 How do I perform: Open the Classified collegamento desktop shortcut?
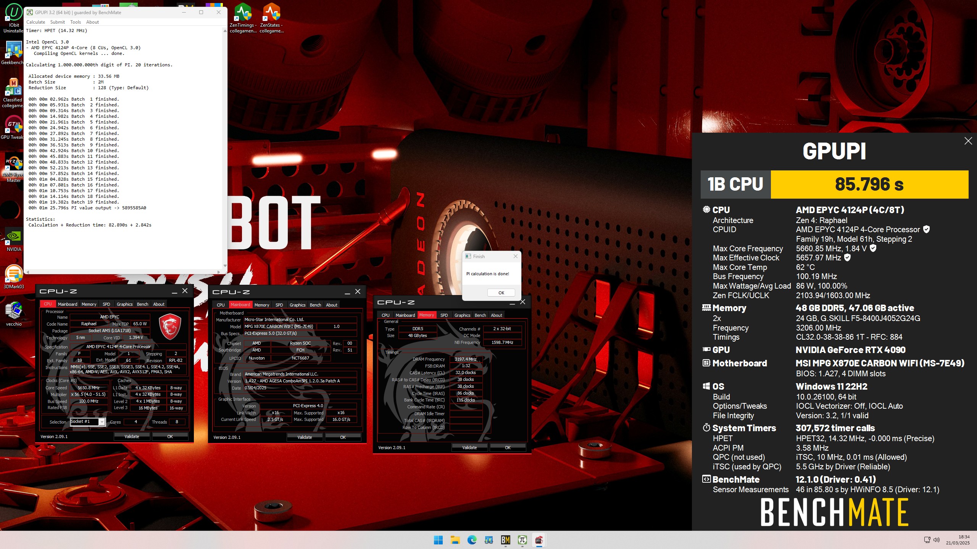(x=13, y=93)
